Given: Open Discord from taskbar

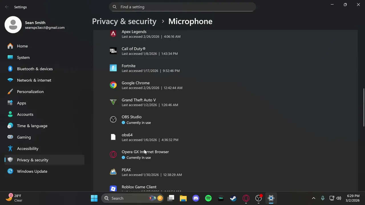Looking at the screenshot, I should [x=196, y=198].
